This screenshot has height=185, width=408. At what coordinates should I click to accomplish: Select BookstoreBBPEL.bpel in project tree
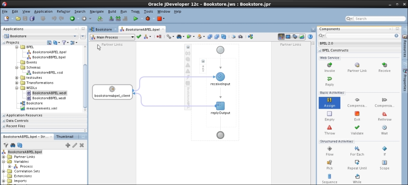(49, 57)
